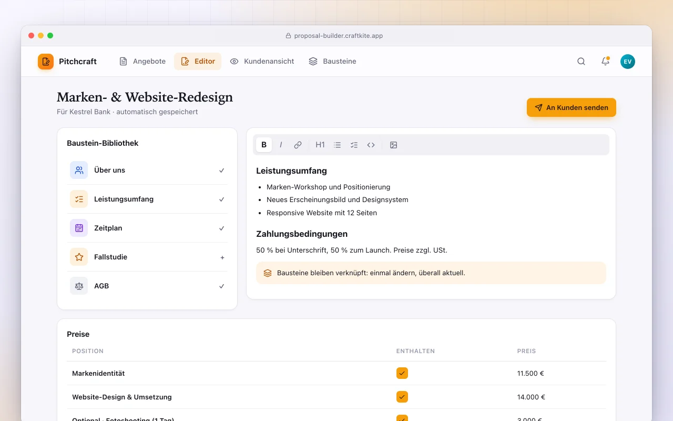Insert code block from toolbar

point(371,145)
